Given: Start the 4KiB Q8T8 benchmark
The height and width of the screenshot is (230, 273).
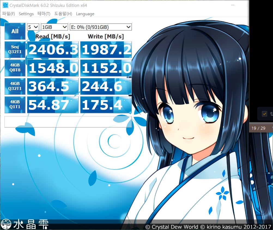Looking at the screenshot, I should pyautogui.click(x=15, y=68).
